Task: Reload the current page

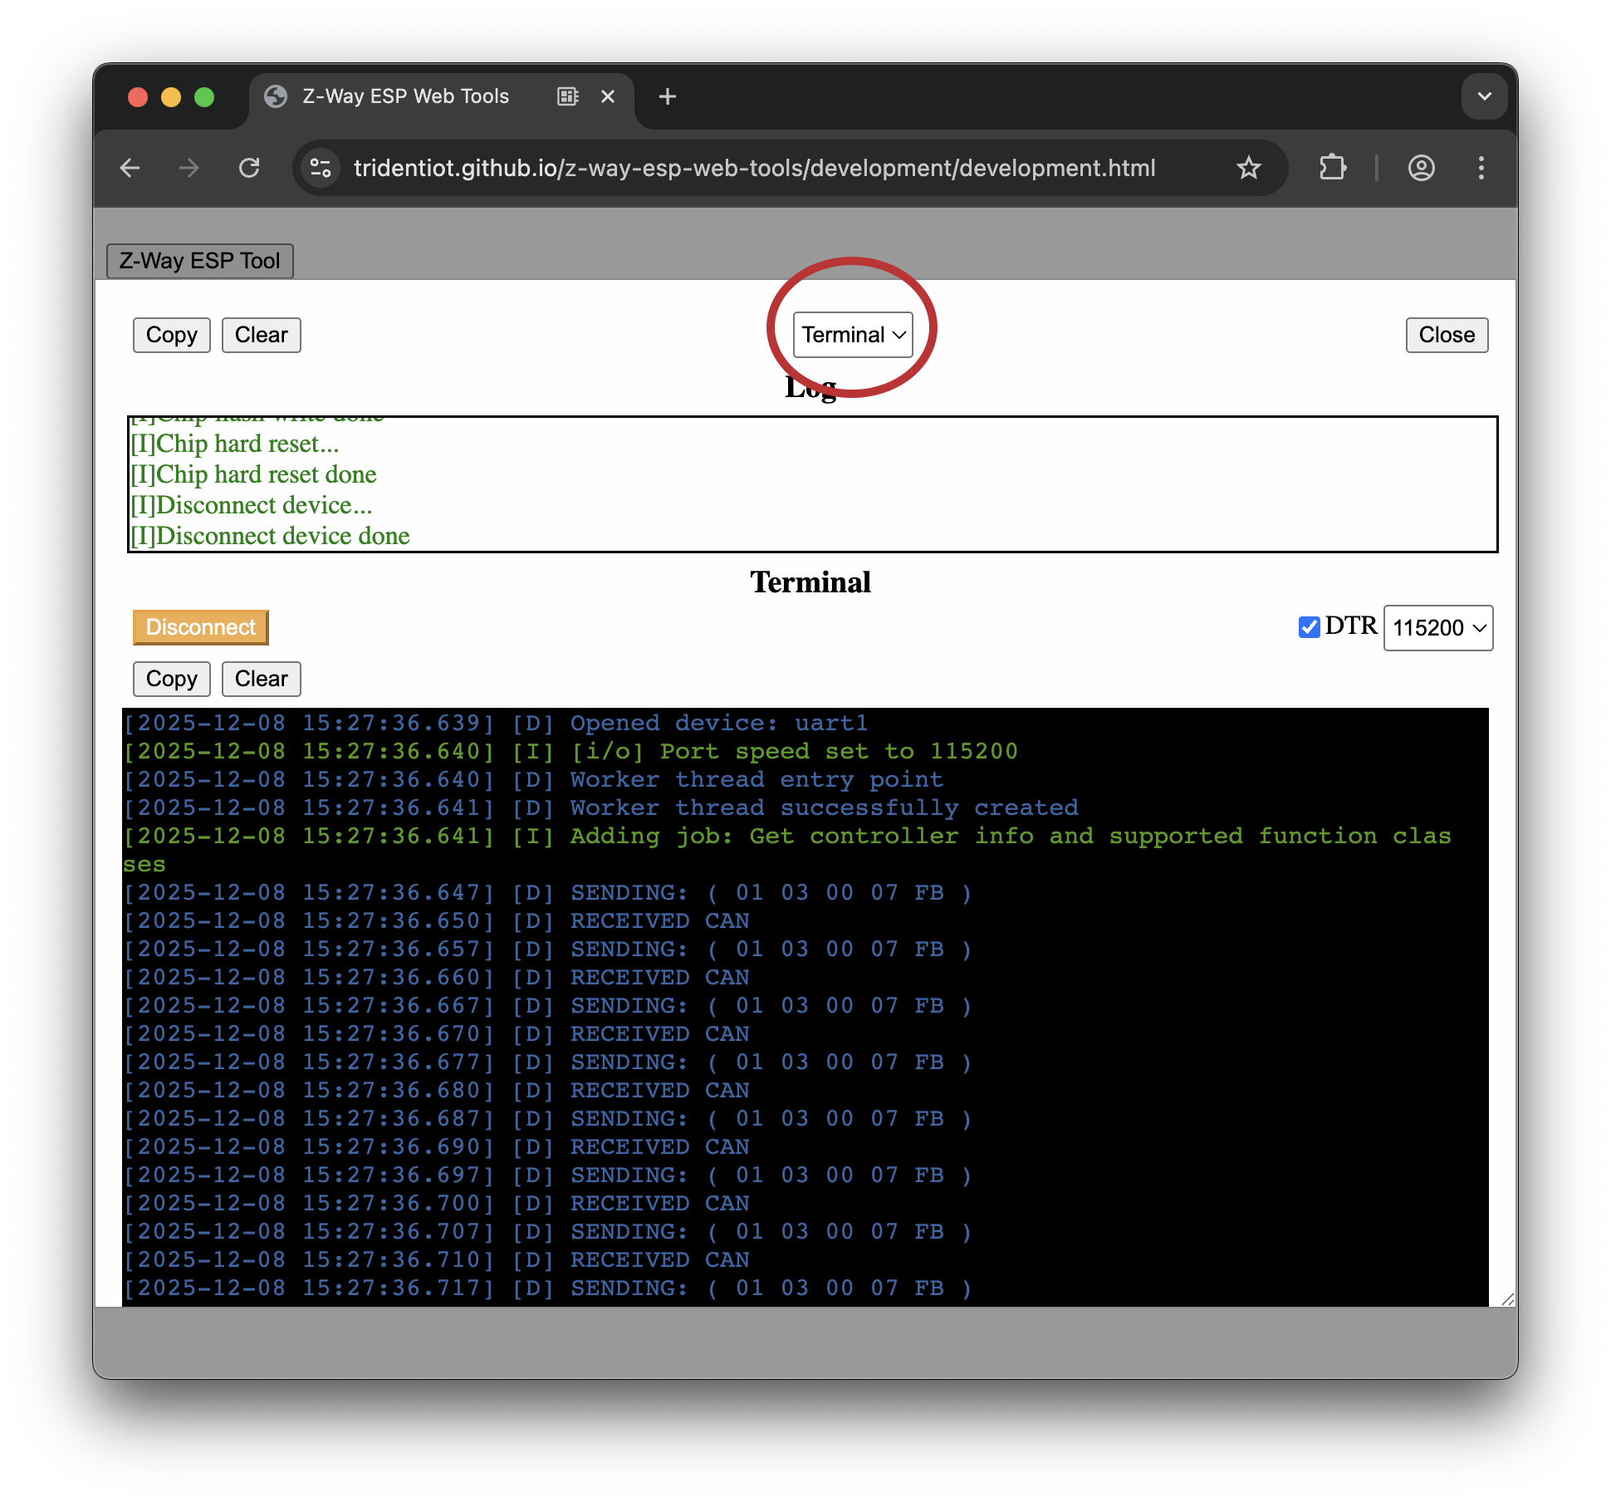Action: [x=249, y=169]
